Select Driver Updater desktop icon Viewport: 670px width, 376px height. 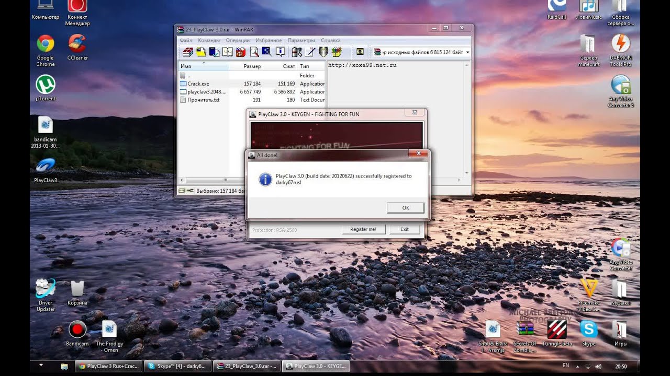[46, 296]
